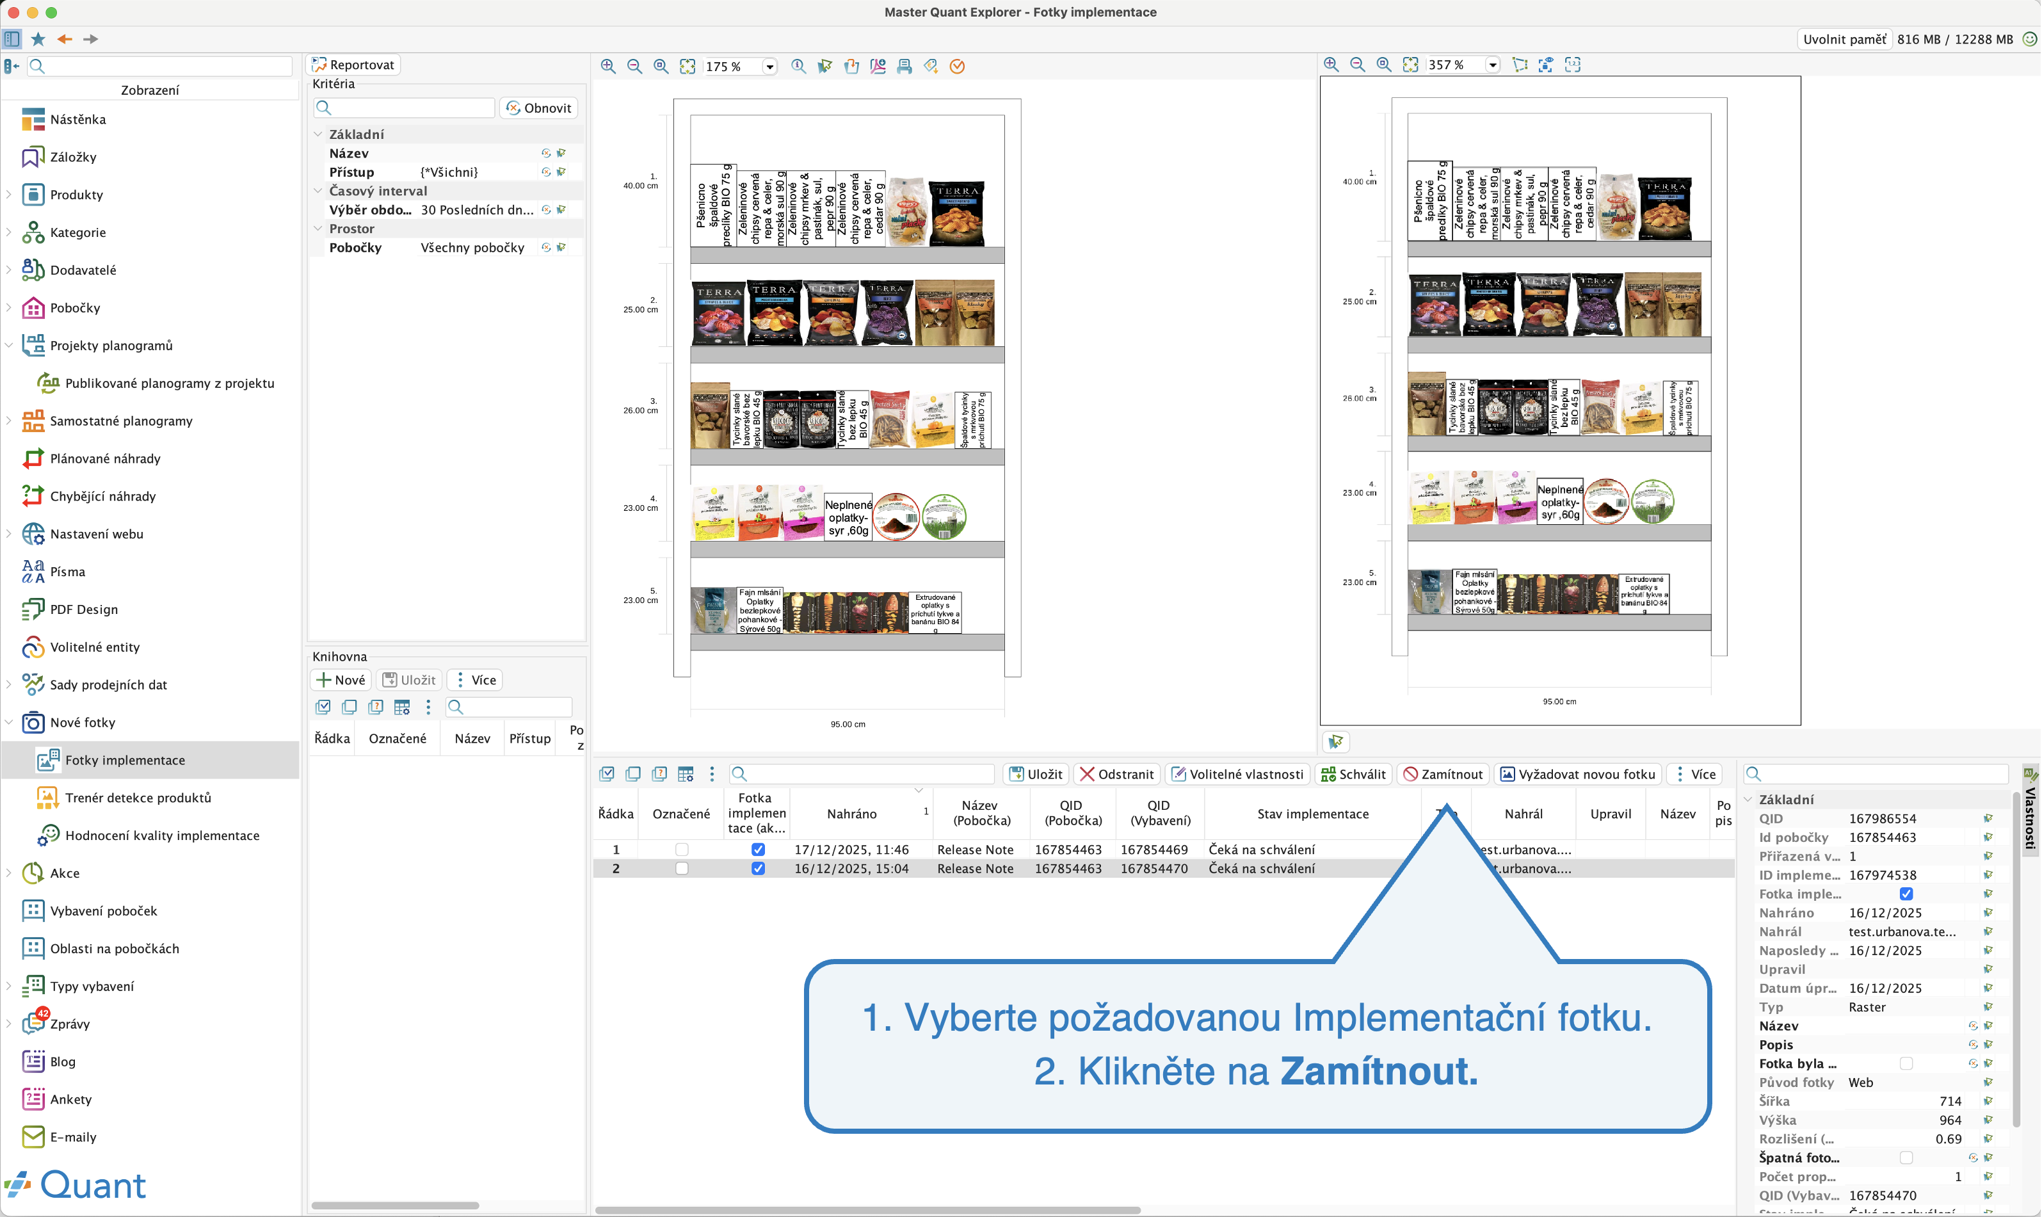This screenshot has height=1217, width=2042.
Task: Open the 175 % zoom dropdown
Action: [769, 67]
